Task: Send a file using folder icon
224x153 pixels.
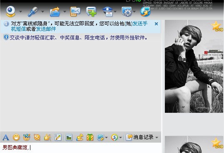Action: [55, 12]
